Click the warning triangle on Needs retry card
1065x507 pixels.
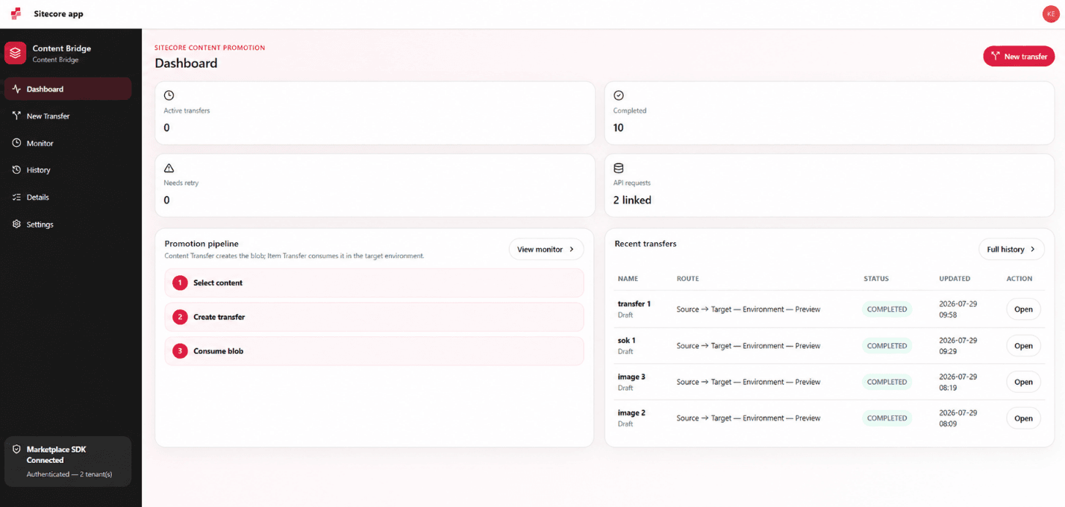tap(169, 168)
